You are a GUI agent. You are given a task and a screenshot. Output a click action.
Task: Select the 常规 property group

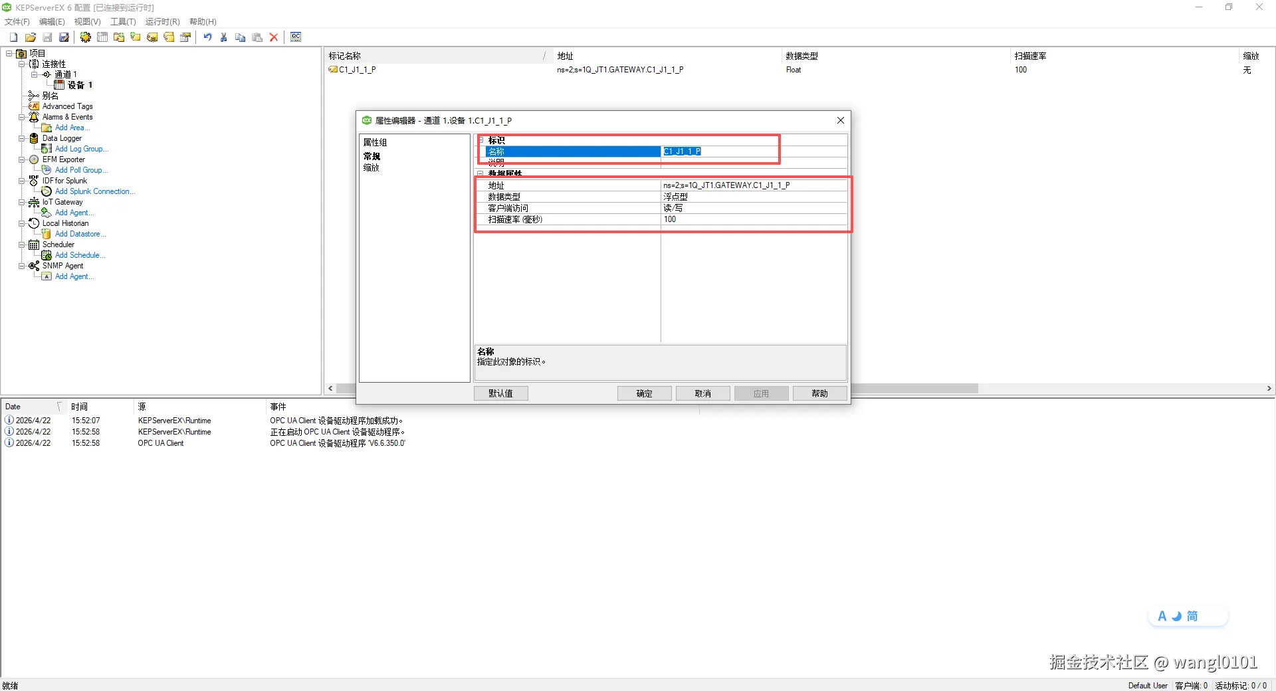pyautogui.click(x=372, y=156)
